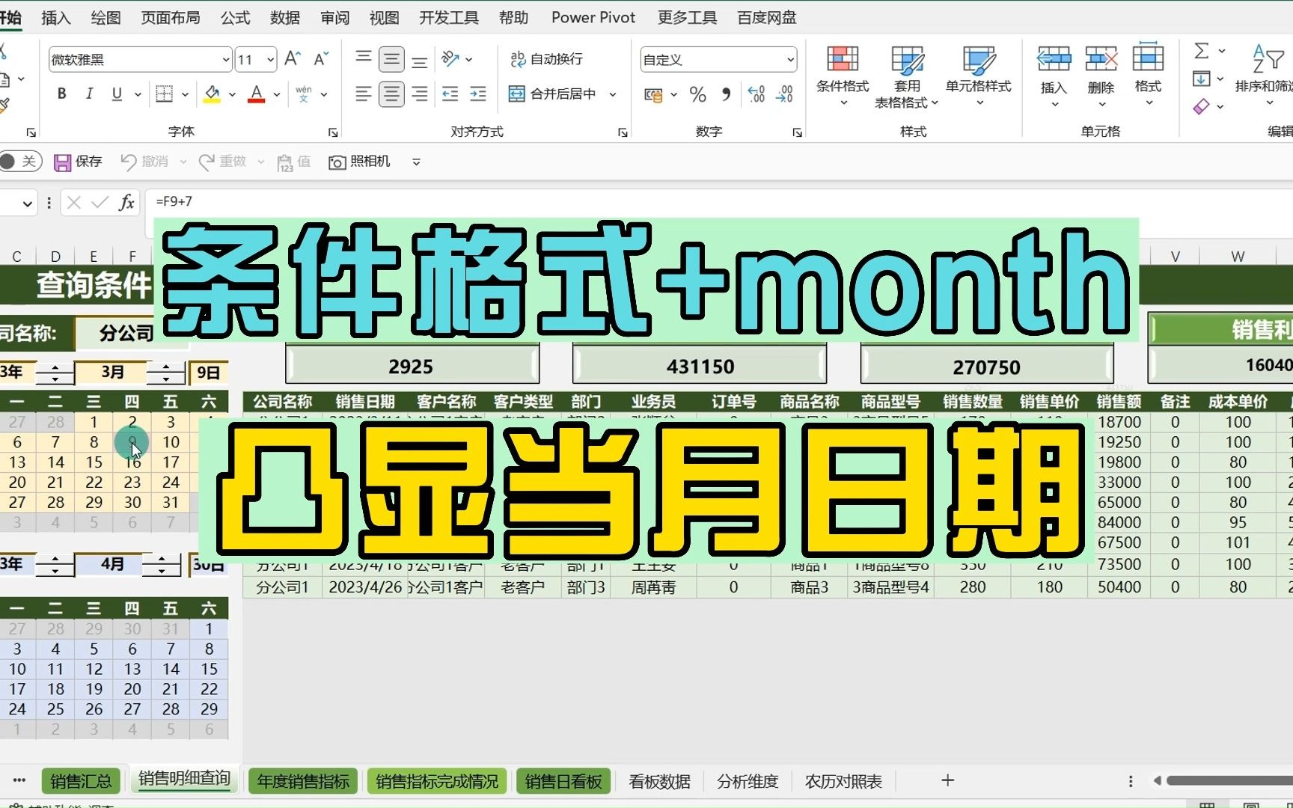Screen dimensions: 1293x808
Task: Open the 页面布局 ribbon tab
Action: tap(171, 17)
